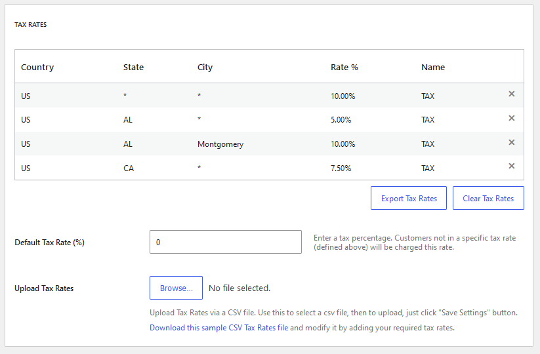Screen dimensions: 540x354
Task: Select the City column header
Action: 205,67
